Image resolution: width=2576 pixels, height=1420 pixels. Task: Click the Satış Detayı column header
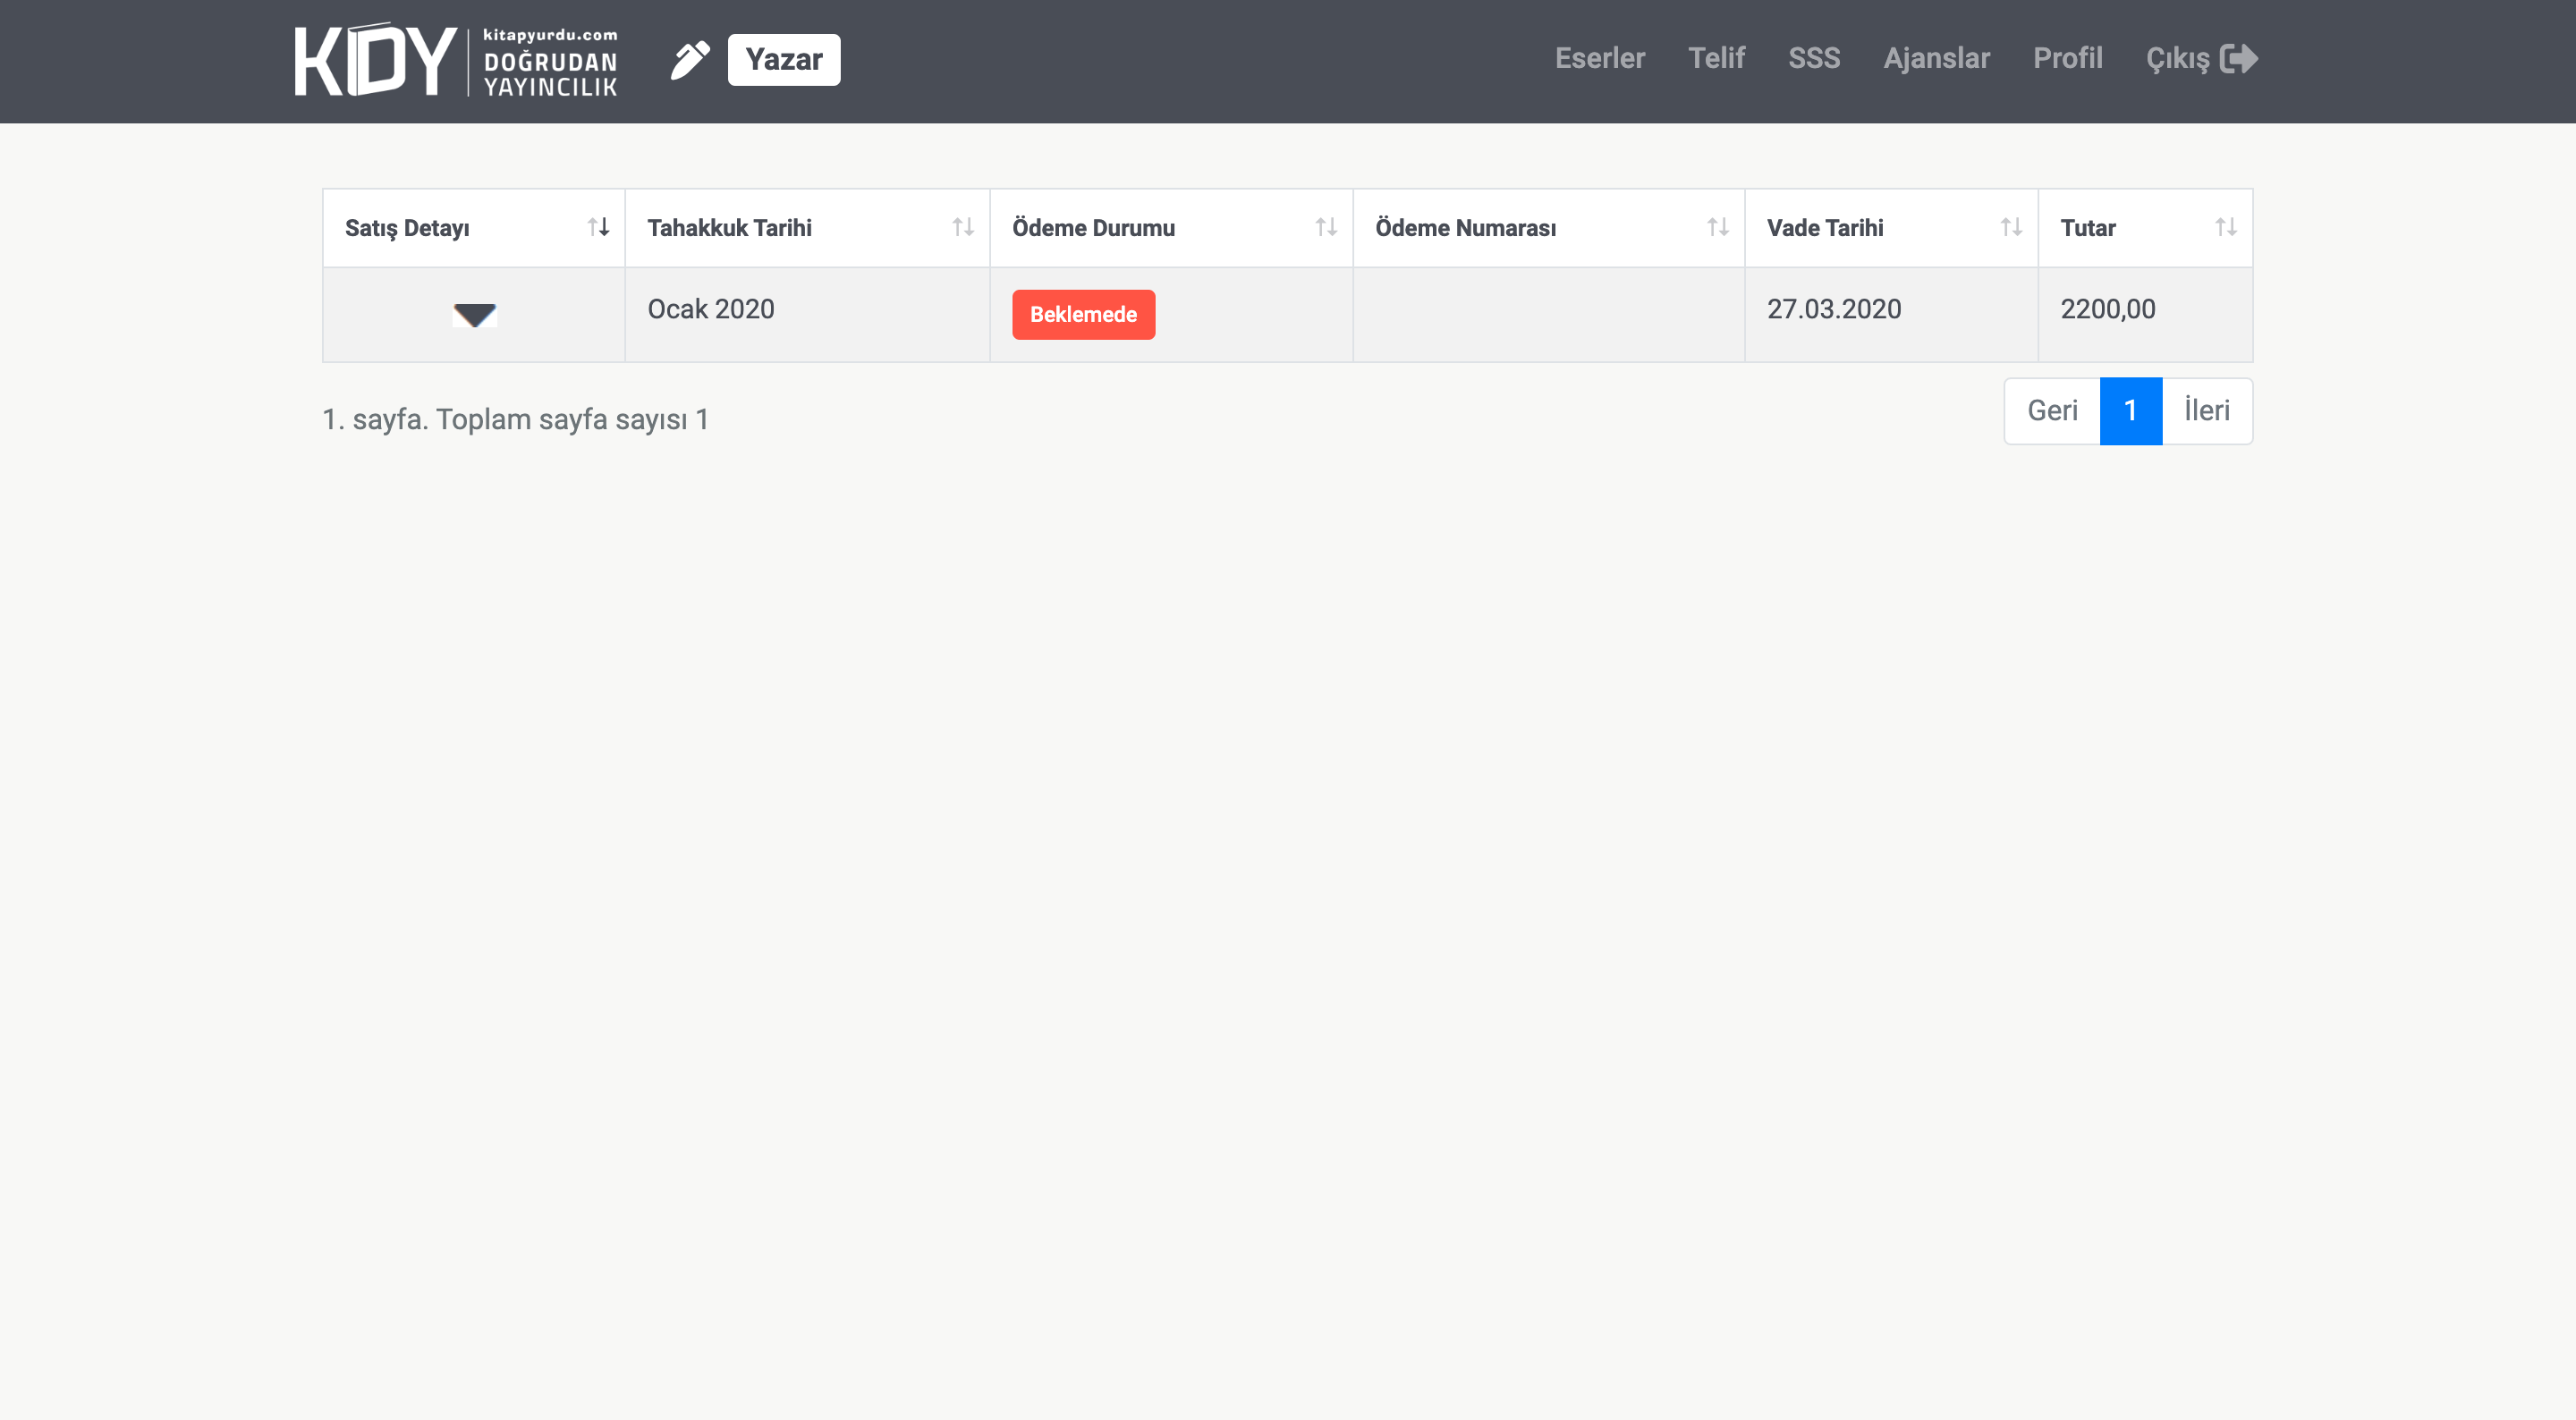pyautogui.click(x=474, y=228)
